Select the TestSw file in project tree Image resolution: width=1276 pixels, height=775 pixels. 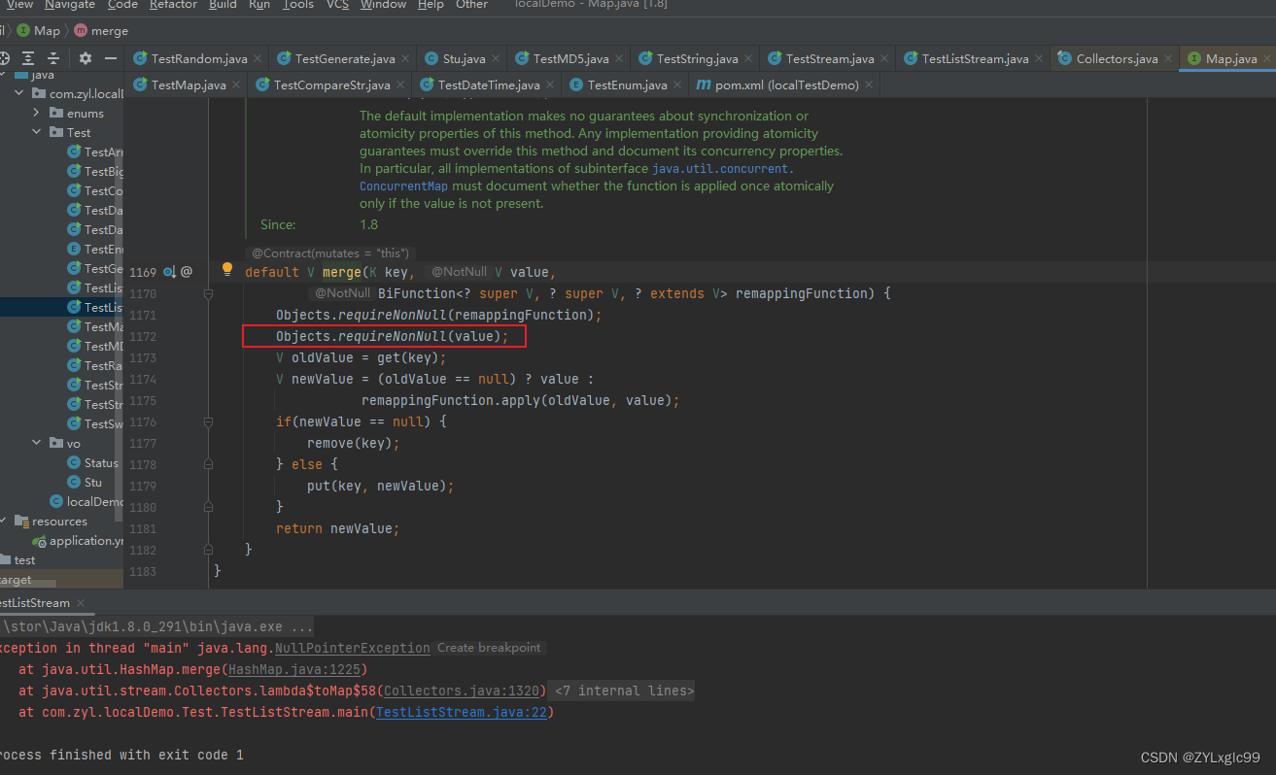click(x=103, y=424)
